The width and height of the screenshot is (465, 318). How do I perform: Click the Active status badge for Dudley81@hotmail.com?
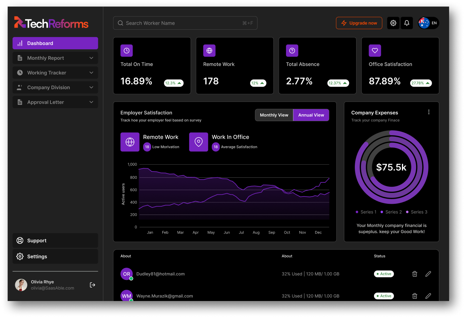pyautogui.click(x=384, y=274)
